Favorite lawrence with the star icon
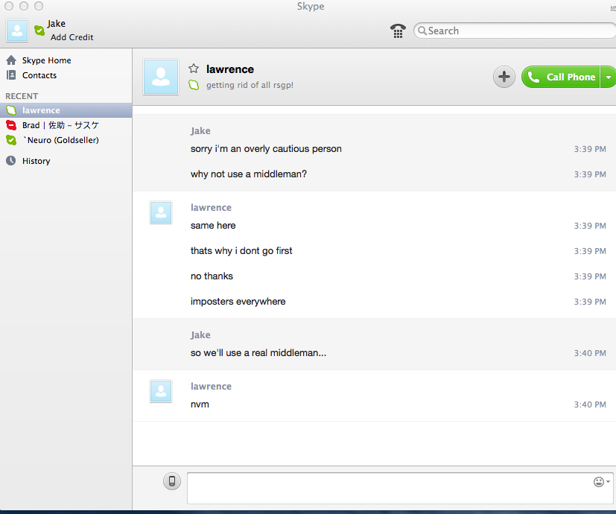Viewport: 616px width, 514px height. (x=194, y=69)
